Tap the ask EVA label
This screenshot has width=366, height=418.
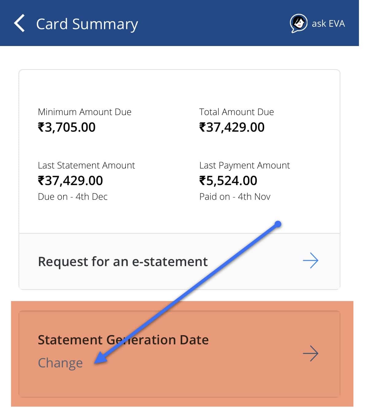click(x=328, y=24)
